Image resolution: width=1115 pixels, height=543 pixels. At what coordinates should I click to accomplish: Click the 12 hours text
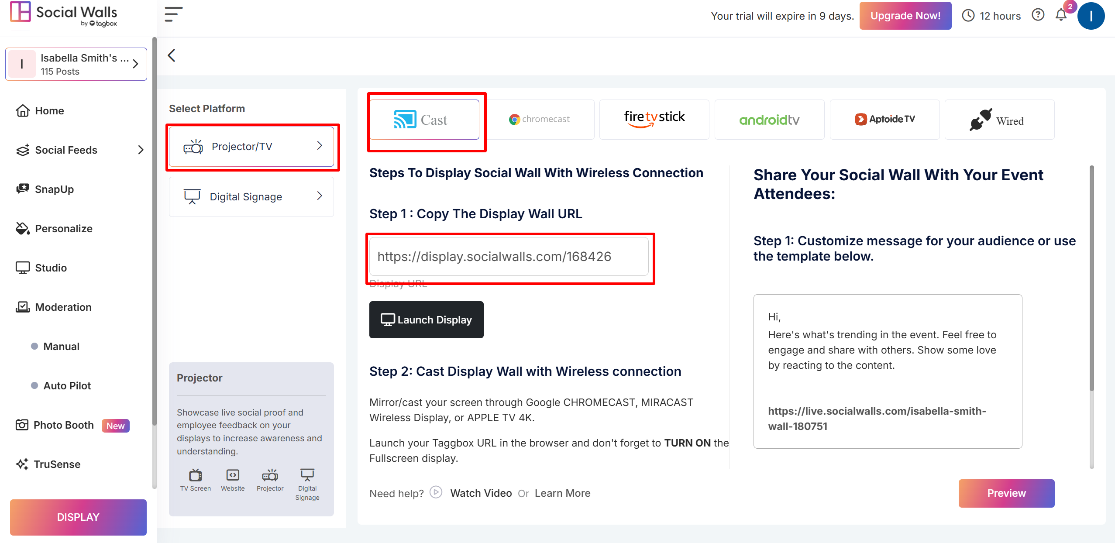[1000, 16]
